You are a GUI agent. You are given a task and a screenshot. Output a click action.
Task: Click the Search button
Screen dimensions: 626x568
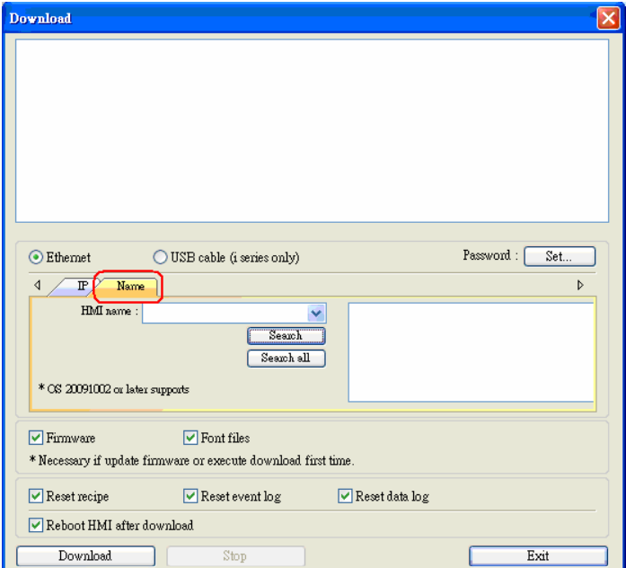pos(286,336)
